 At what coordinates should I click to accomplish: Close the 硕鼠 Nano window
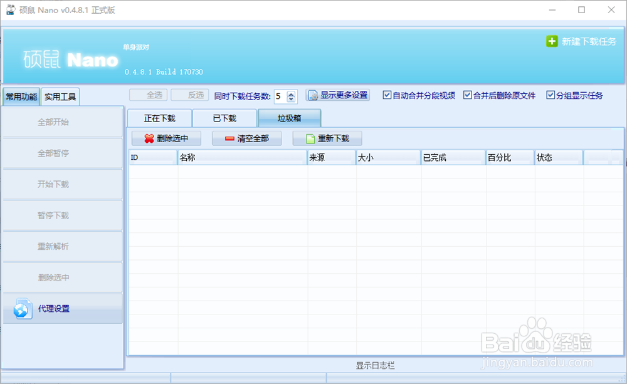click(x=611, y=10)
